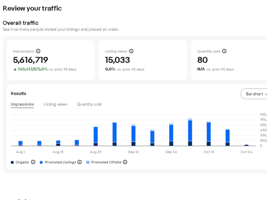Click the Aug 29 axis label
The width and height of the screenshot is (267, 200).
[x=96, y=152]
